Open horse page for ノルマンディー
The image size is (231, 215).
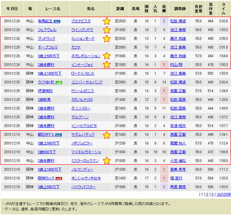(x=82, y=170)
